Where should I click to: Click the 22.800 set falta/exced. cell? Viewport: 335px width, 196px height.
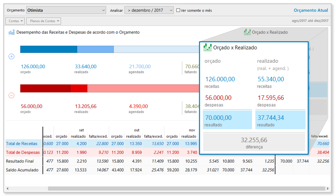coord(102,144)
